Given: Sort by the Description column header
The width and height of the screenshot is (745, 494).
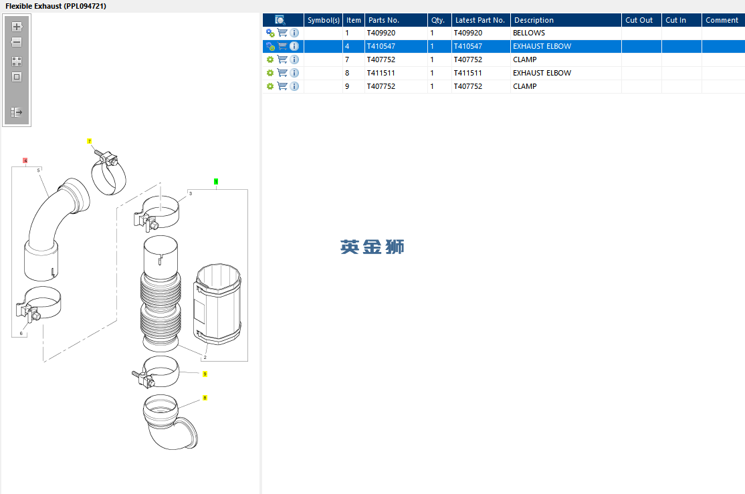Looking at the screenshot, I should (x=566, y=20).
